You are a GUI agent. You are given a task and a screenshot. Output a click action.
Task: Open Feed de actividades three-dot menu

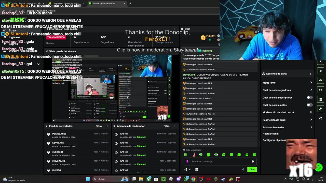(x=107, y=126)
